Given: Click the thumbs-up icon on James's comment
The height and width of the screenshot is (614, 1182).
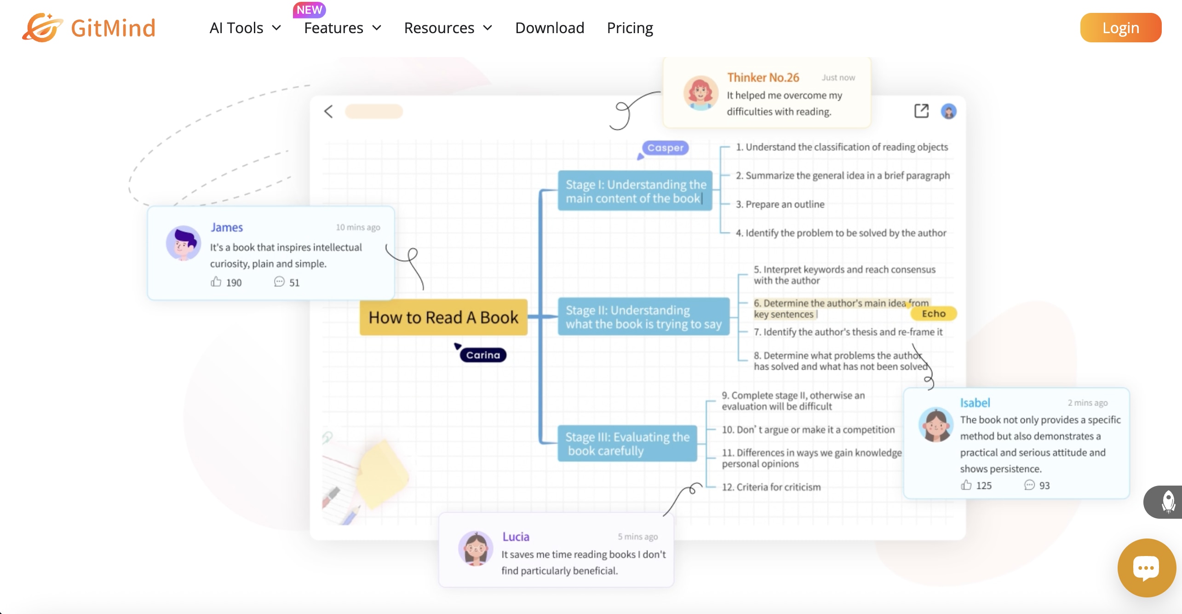Looking at the screenshot, I should pyautogui.click(x=216, y=282).
